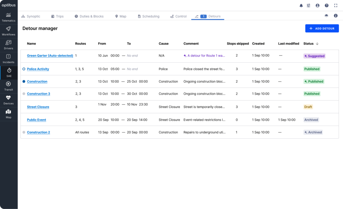The image size is (343, 209).
Task: Click the Suggested status badge
Action: pos(314,56)
